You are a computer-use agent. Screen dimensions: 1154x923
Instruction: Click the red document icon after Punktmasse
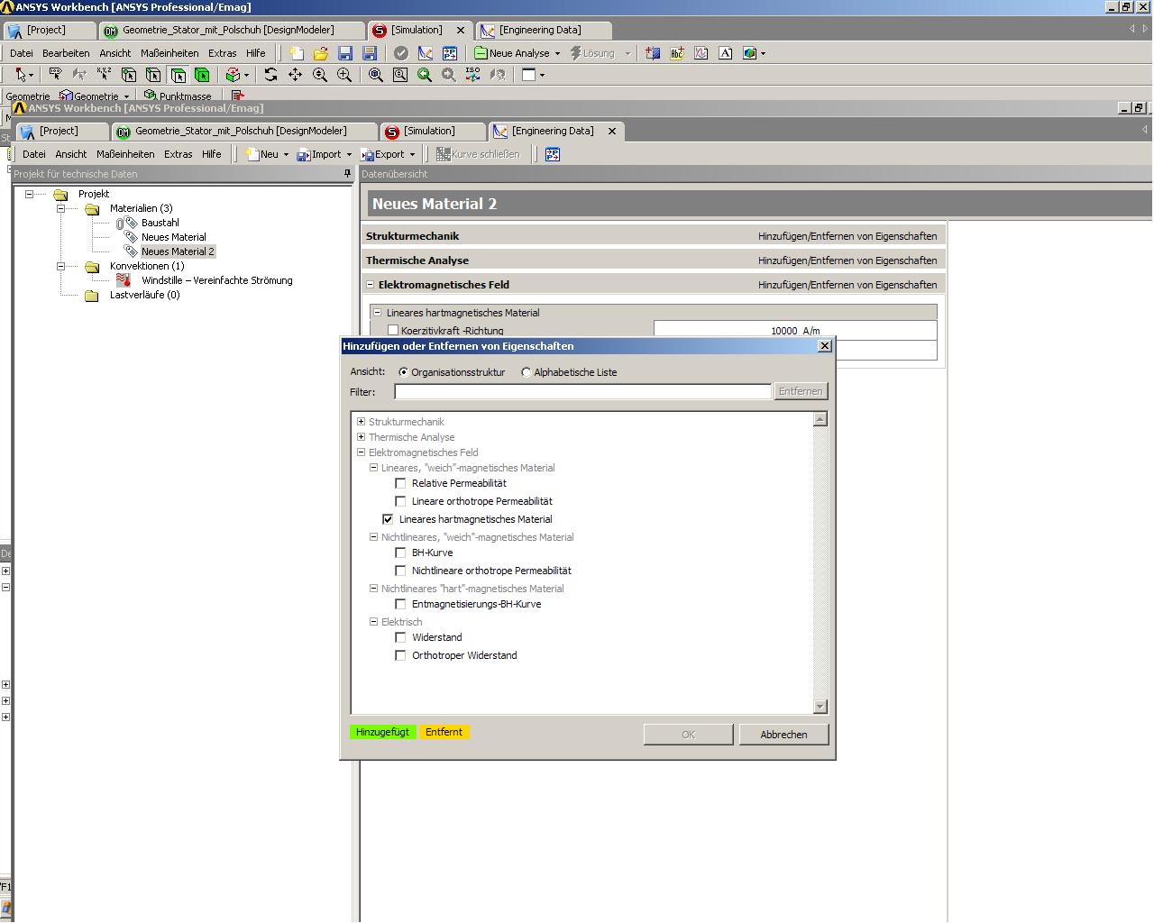[x=237, y=96]
